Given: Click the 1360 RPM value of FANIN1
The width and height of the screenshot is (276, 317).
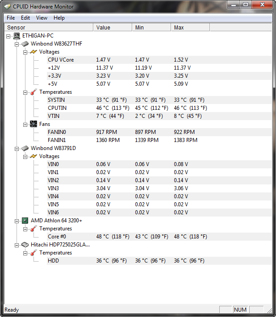Looking at the screenshot, I should point(108,140).
